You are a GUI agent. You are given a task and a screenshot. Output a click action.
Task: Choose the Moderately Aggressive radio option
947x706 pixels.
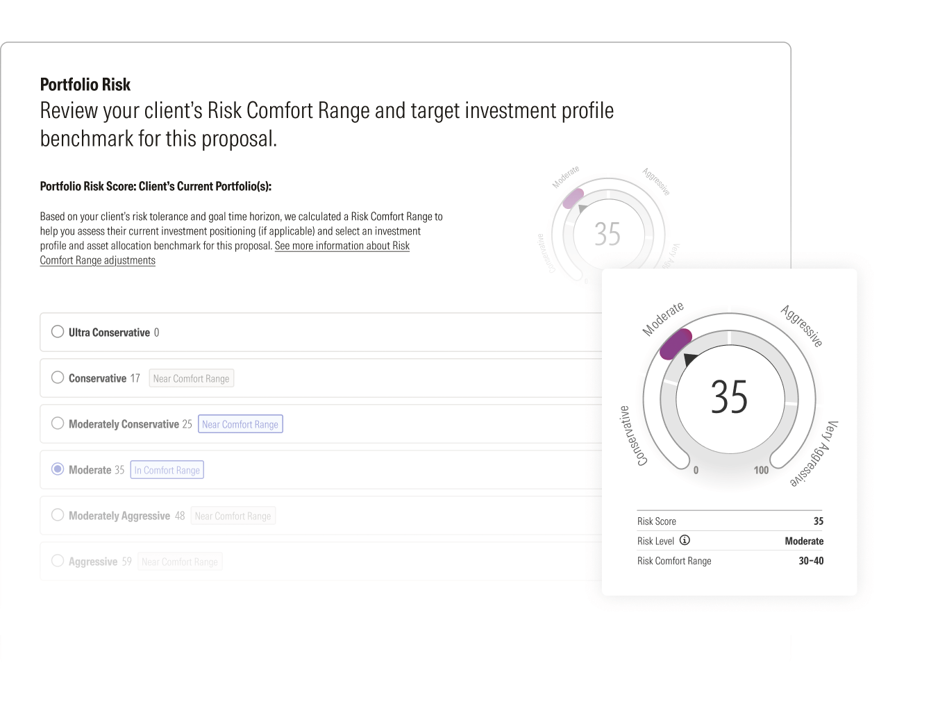[x=58, y=515]
